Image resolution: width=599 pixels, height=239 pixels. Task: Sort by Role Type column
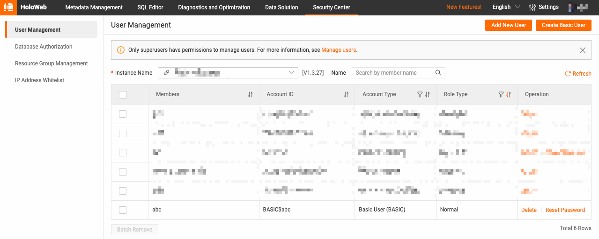click(509, 94)
